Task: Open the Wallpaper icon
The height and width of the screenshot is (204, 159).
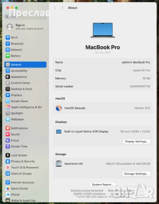Action: tap(8, 119)
